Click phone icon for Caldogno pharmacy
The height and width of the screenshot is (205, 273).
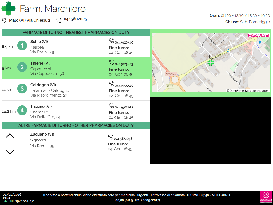coord(111,84)
